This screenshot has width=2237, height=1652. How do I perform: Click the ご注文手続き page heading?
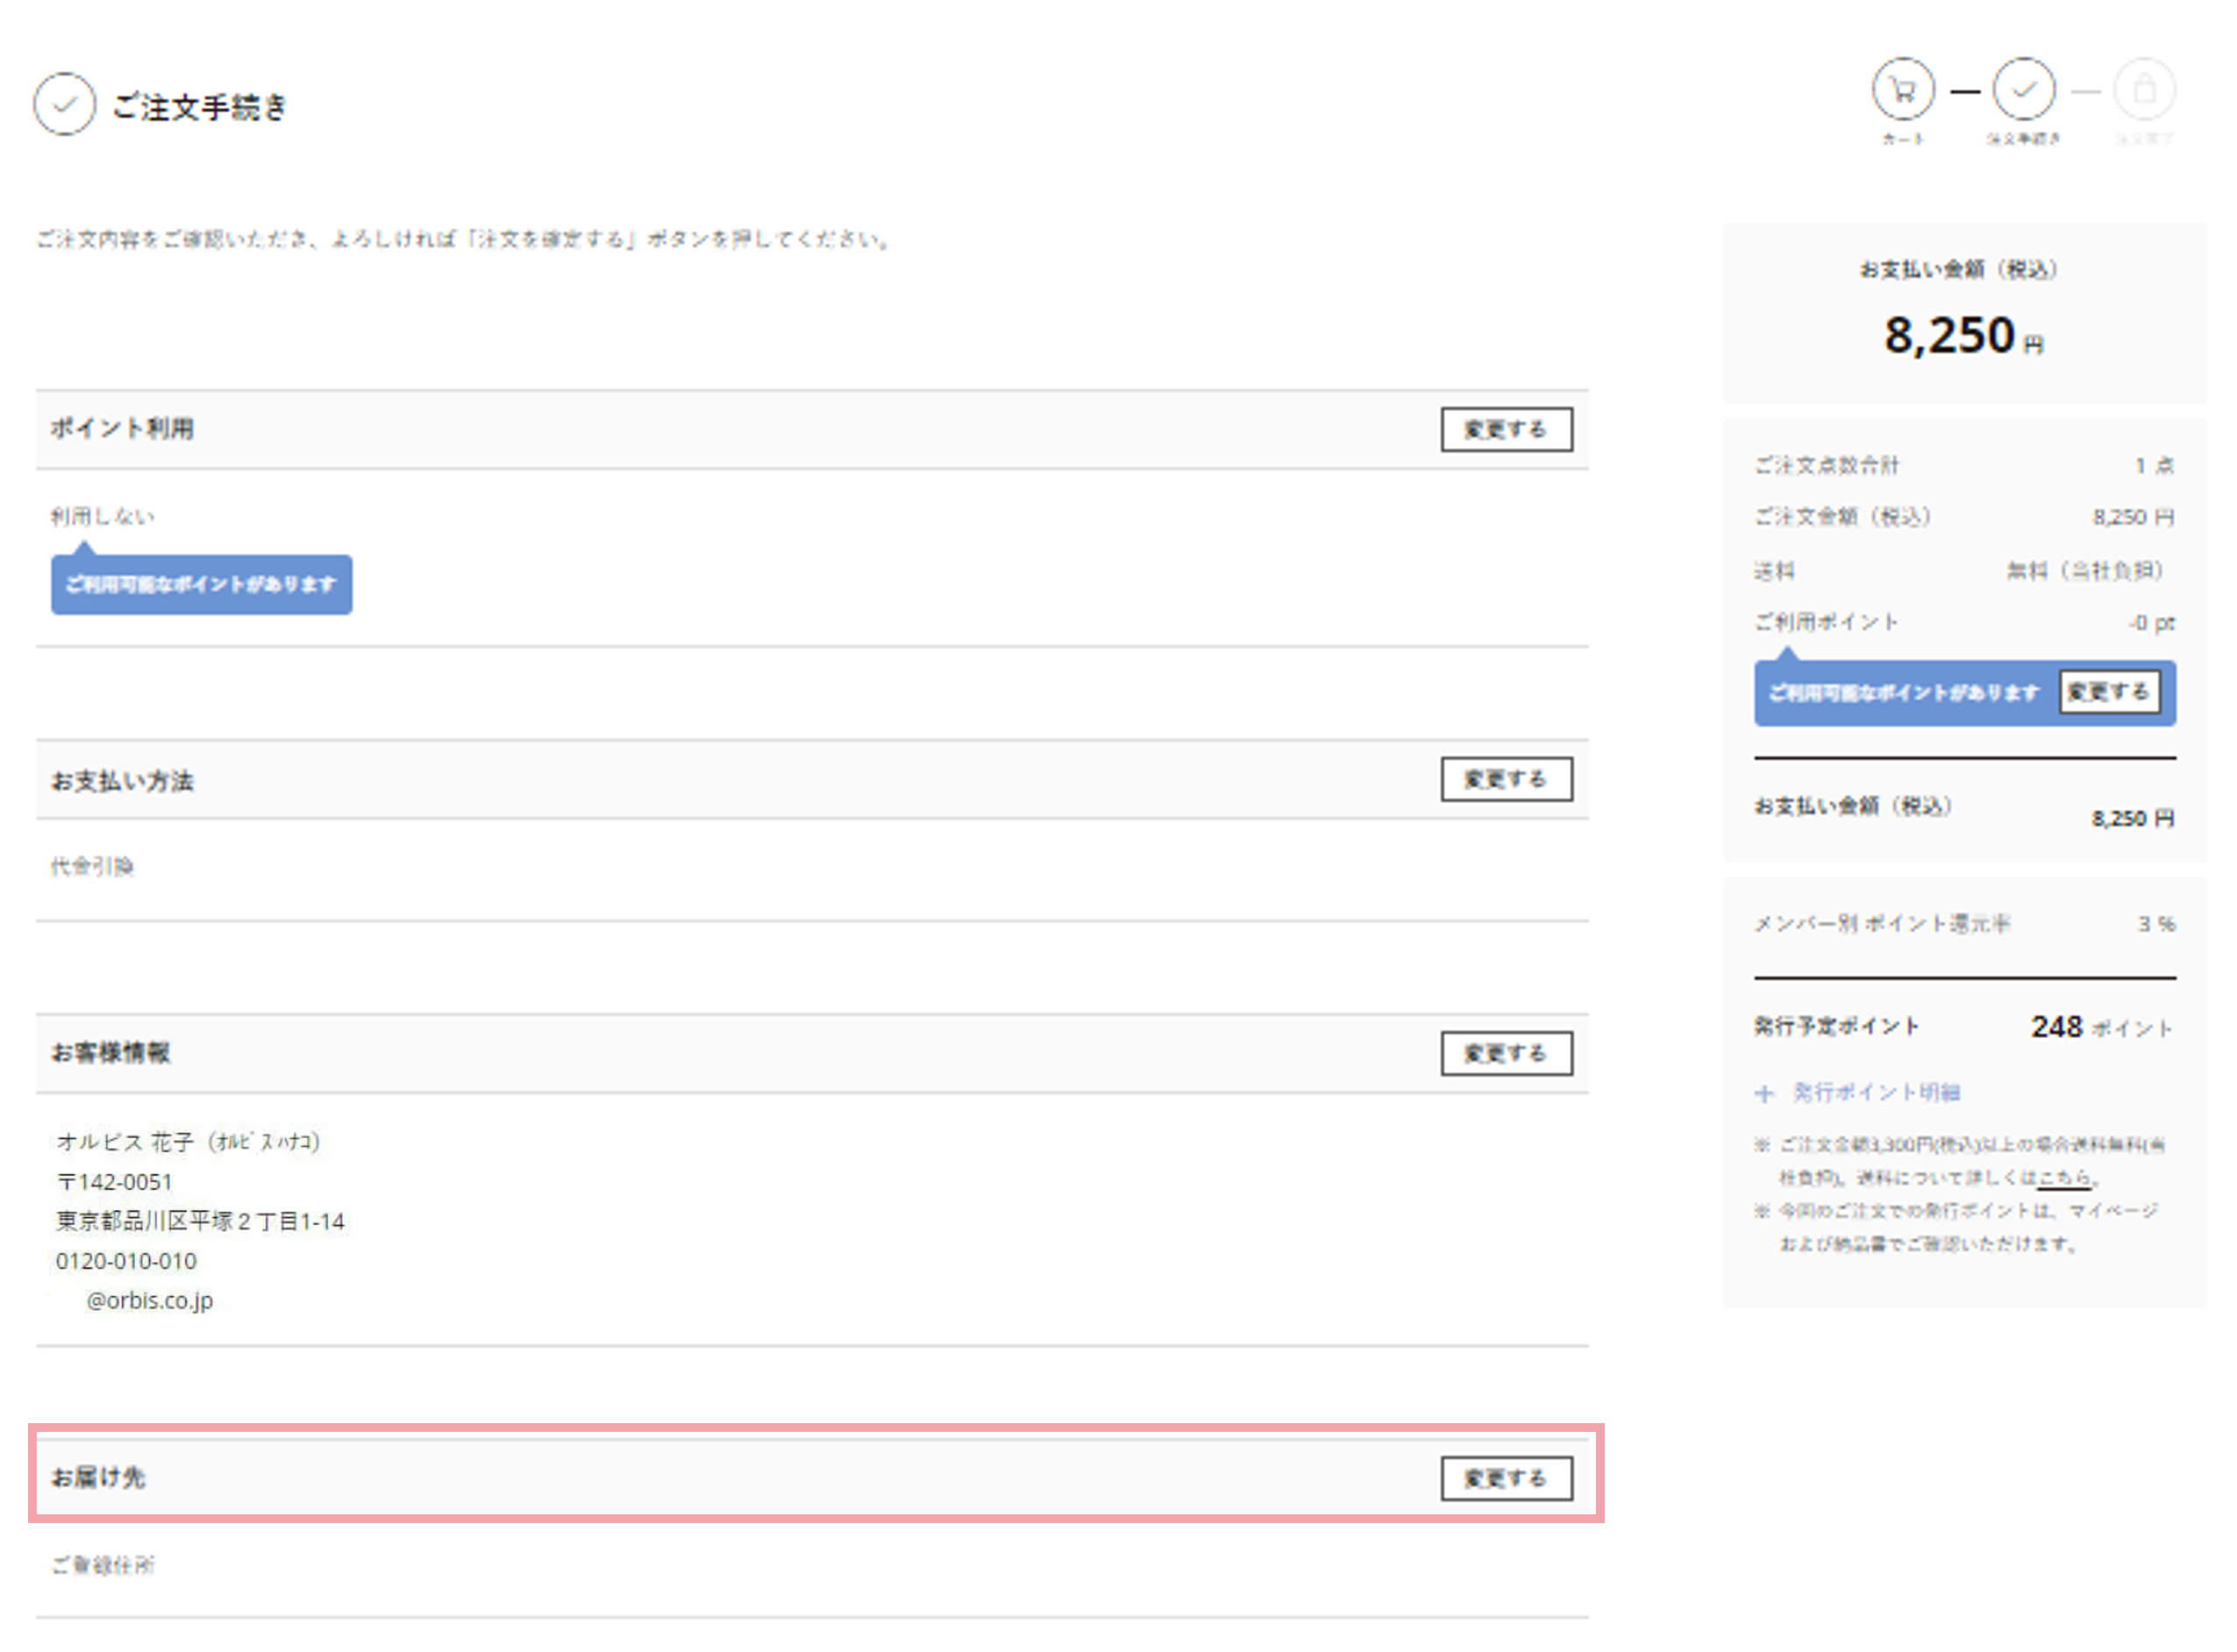tap(200, 106)
